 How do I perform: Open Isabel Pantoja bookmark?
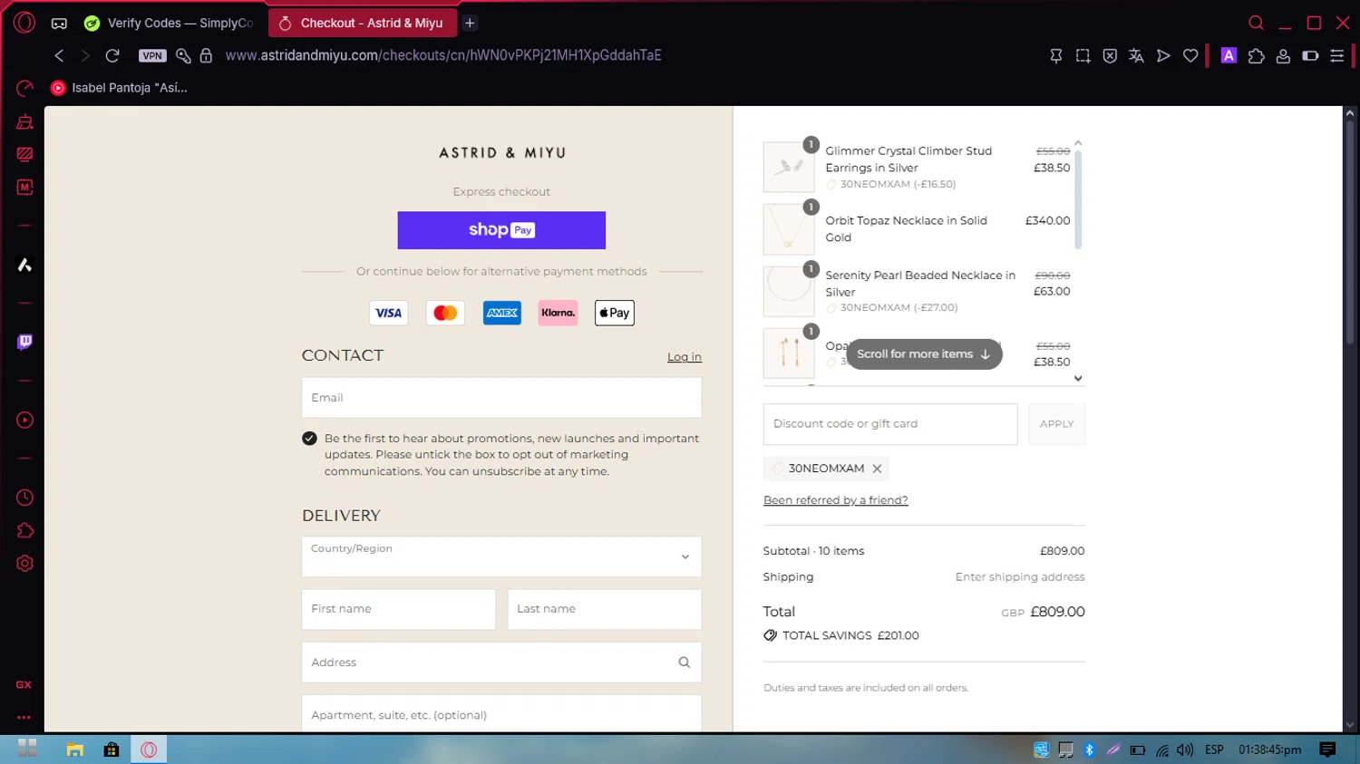pos(119,88)
